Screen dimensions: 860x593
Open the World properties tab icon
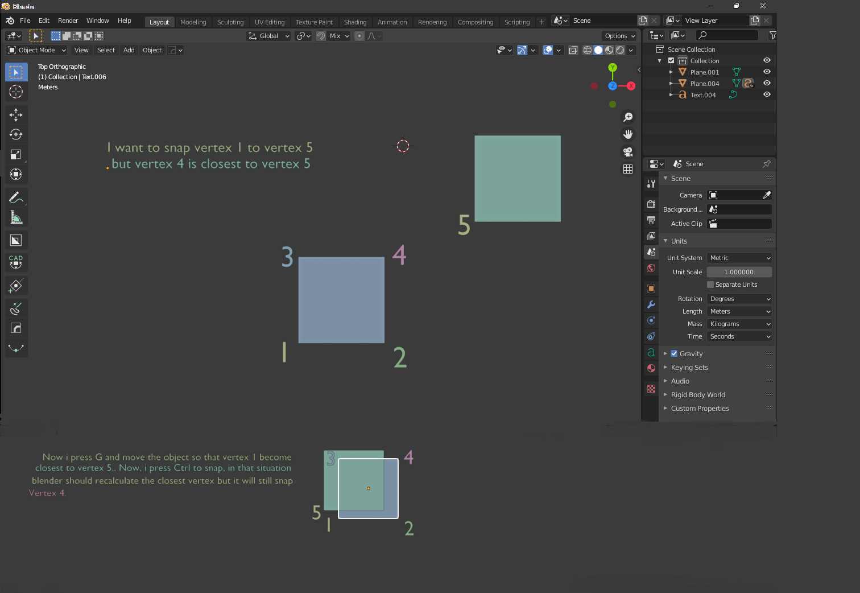pyautogui.click(x=651, y=268)
